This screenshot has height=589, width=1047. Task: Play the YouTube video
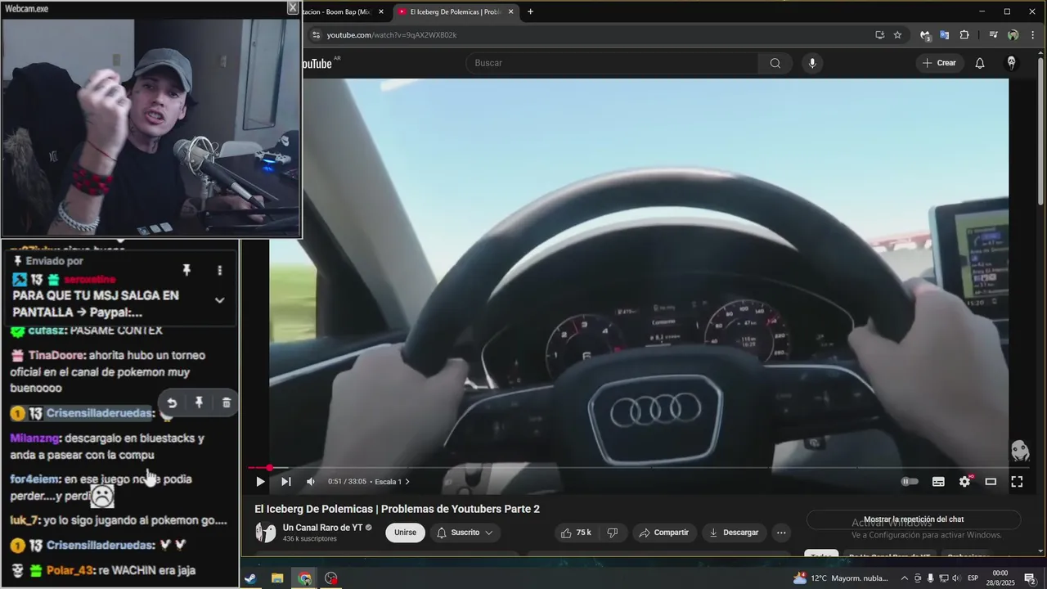(260, 482)
